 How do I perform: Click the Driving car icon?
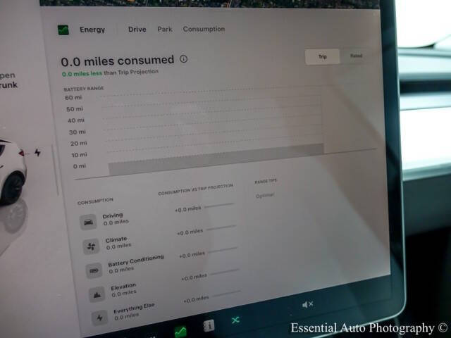88,222
